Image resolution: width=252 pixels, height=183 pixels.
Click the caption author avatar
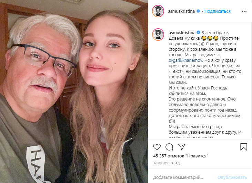click(x=158, y=35)
